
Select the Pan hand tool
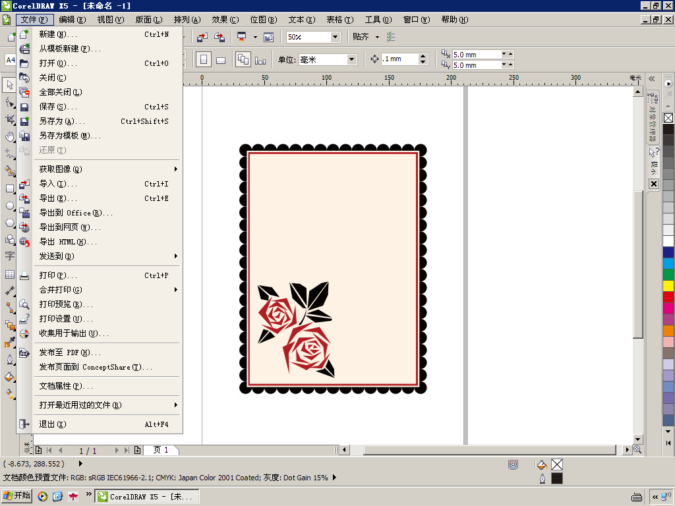[x=9, y=137]
